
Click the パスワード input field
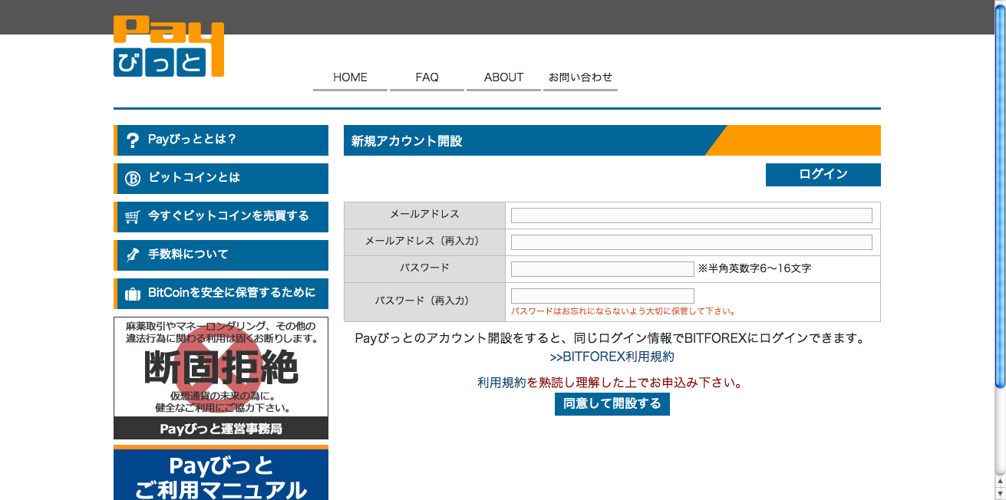click(x=602, y=269)
